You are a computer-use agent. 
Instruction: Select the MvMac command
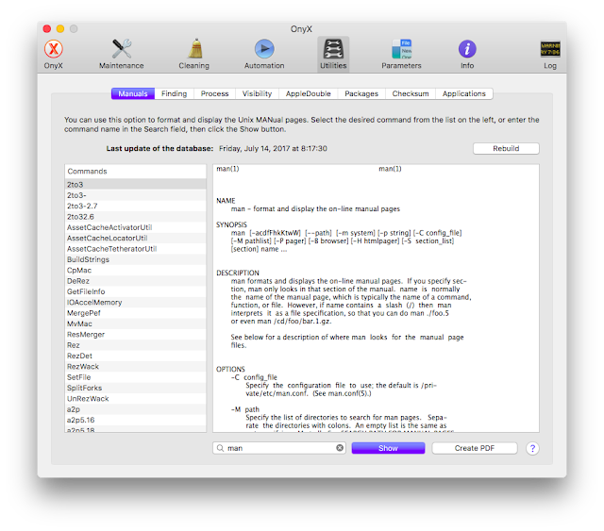135,324
